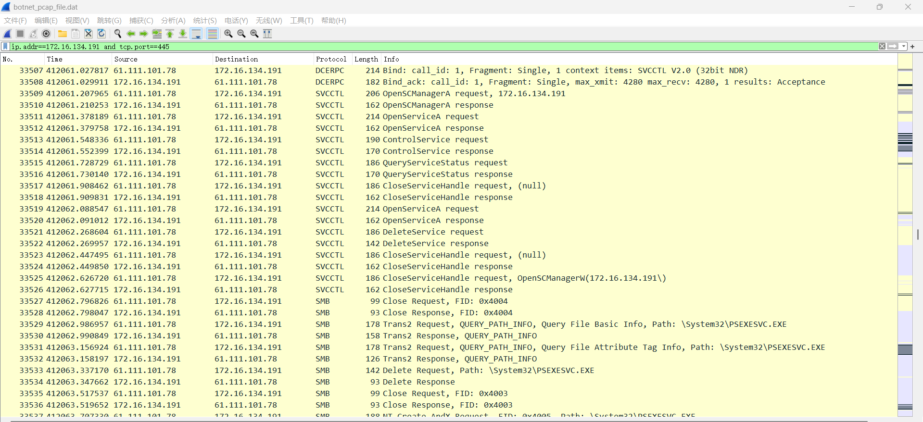
Task: Select packet 33509 OpenSCManagerA request
Action: [449, 94]
